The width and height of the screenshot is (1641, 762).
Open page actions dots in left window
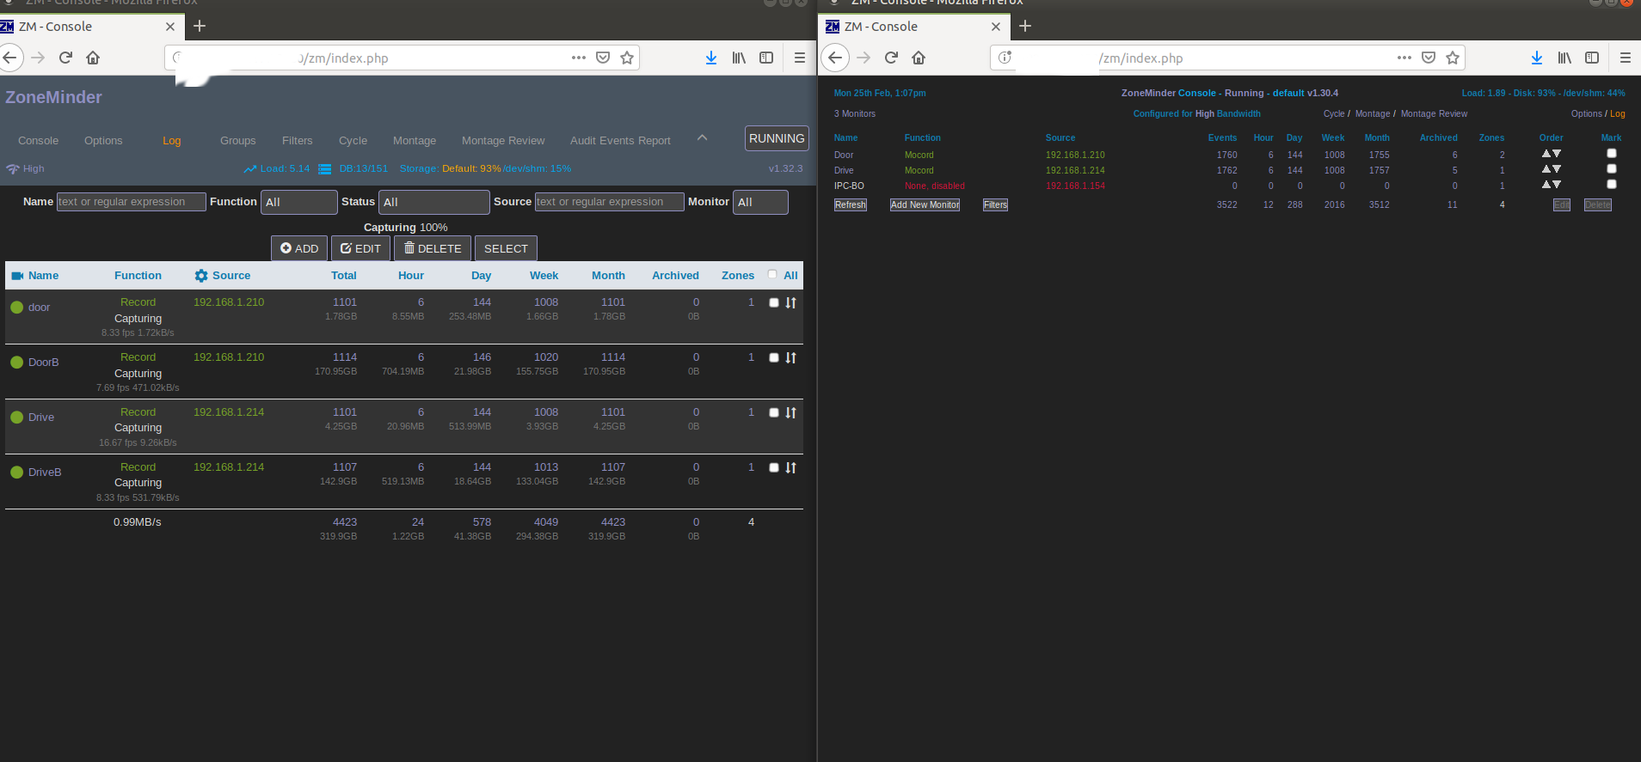point(579,58)
